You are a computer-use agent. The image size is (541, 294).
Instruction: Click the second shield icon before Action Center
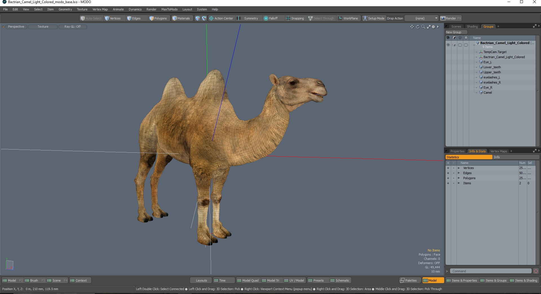pyautogui.click(x=204, y=18)
